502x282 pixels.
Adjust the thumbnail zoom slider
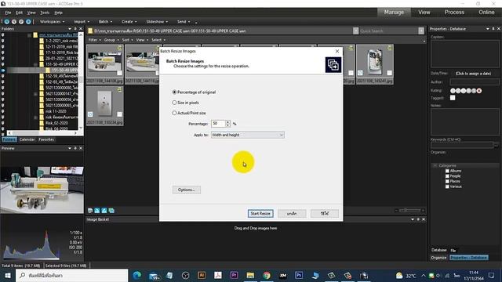[x=409, y=210]
